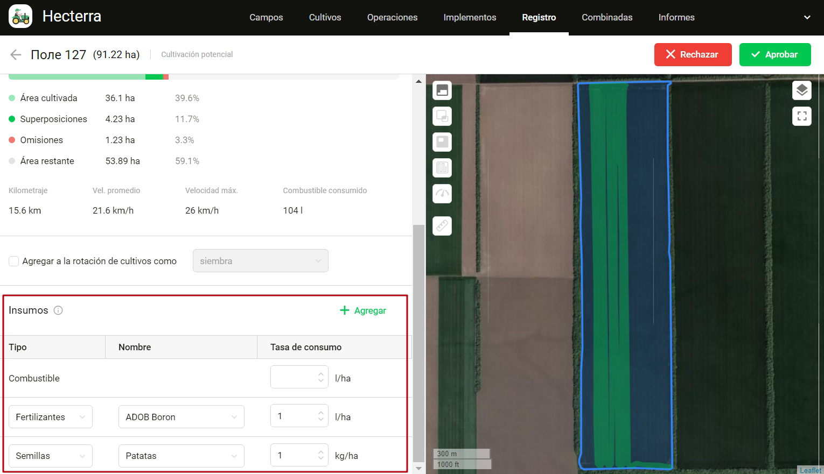Toggle the top cultivated area map button
This screenshot has width=824, height=474.
tap(442, 90)
